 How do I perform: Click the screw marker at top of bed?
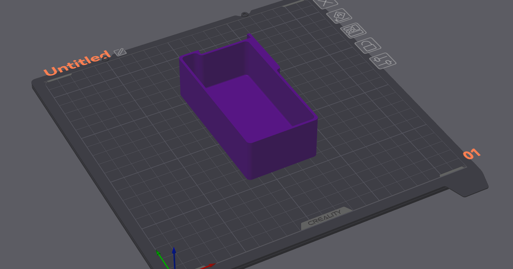(244, 13)
